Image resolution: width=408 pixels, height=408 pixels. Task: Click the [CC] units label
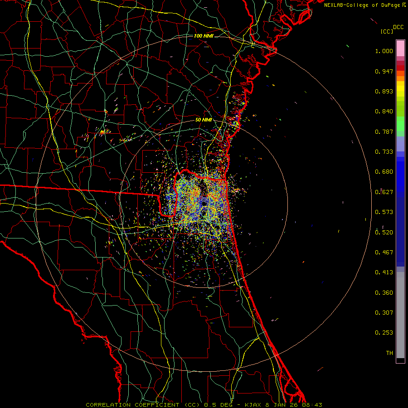coord(387,31)
